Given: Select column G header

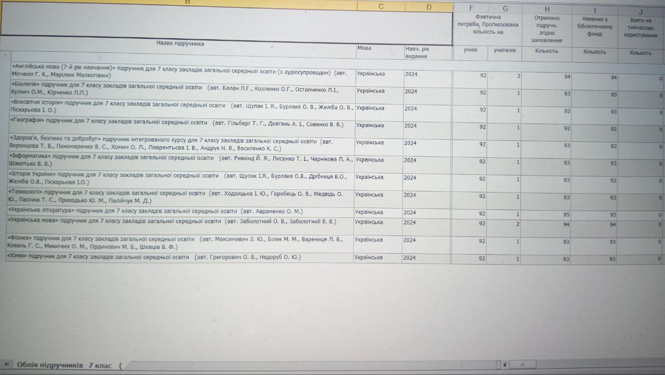Looking at the screenshot, I should (x=505, y=9).
